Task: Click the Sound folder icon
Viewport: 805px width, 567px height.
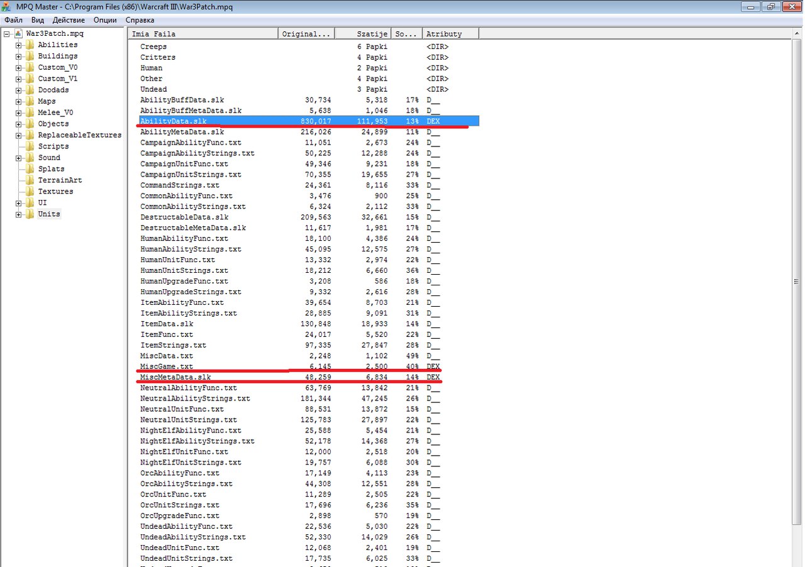Action: click(30, 158)
